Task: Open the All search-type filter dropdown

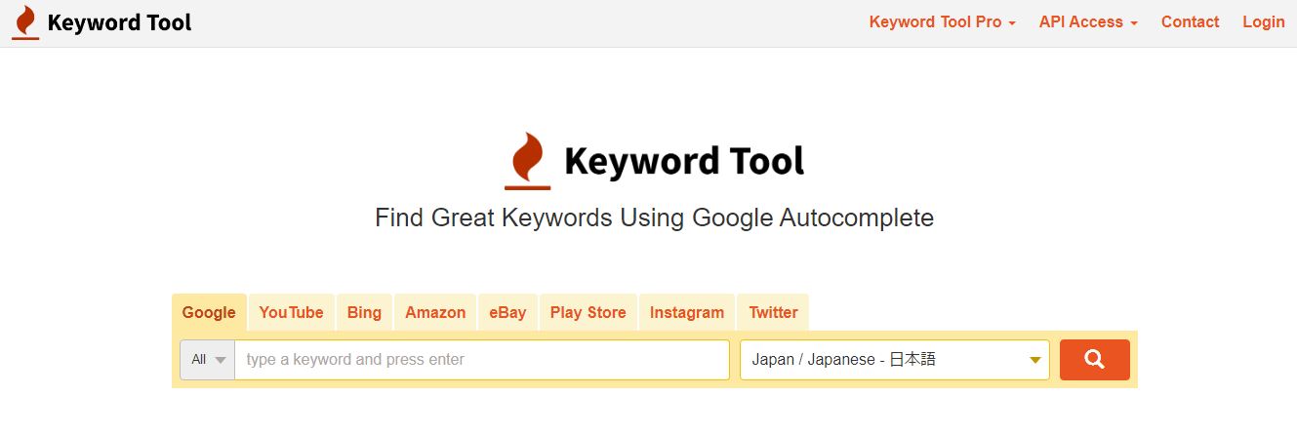Action: 208,360
